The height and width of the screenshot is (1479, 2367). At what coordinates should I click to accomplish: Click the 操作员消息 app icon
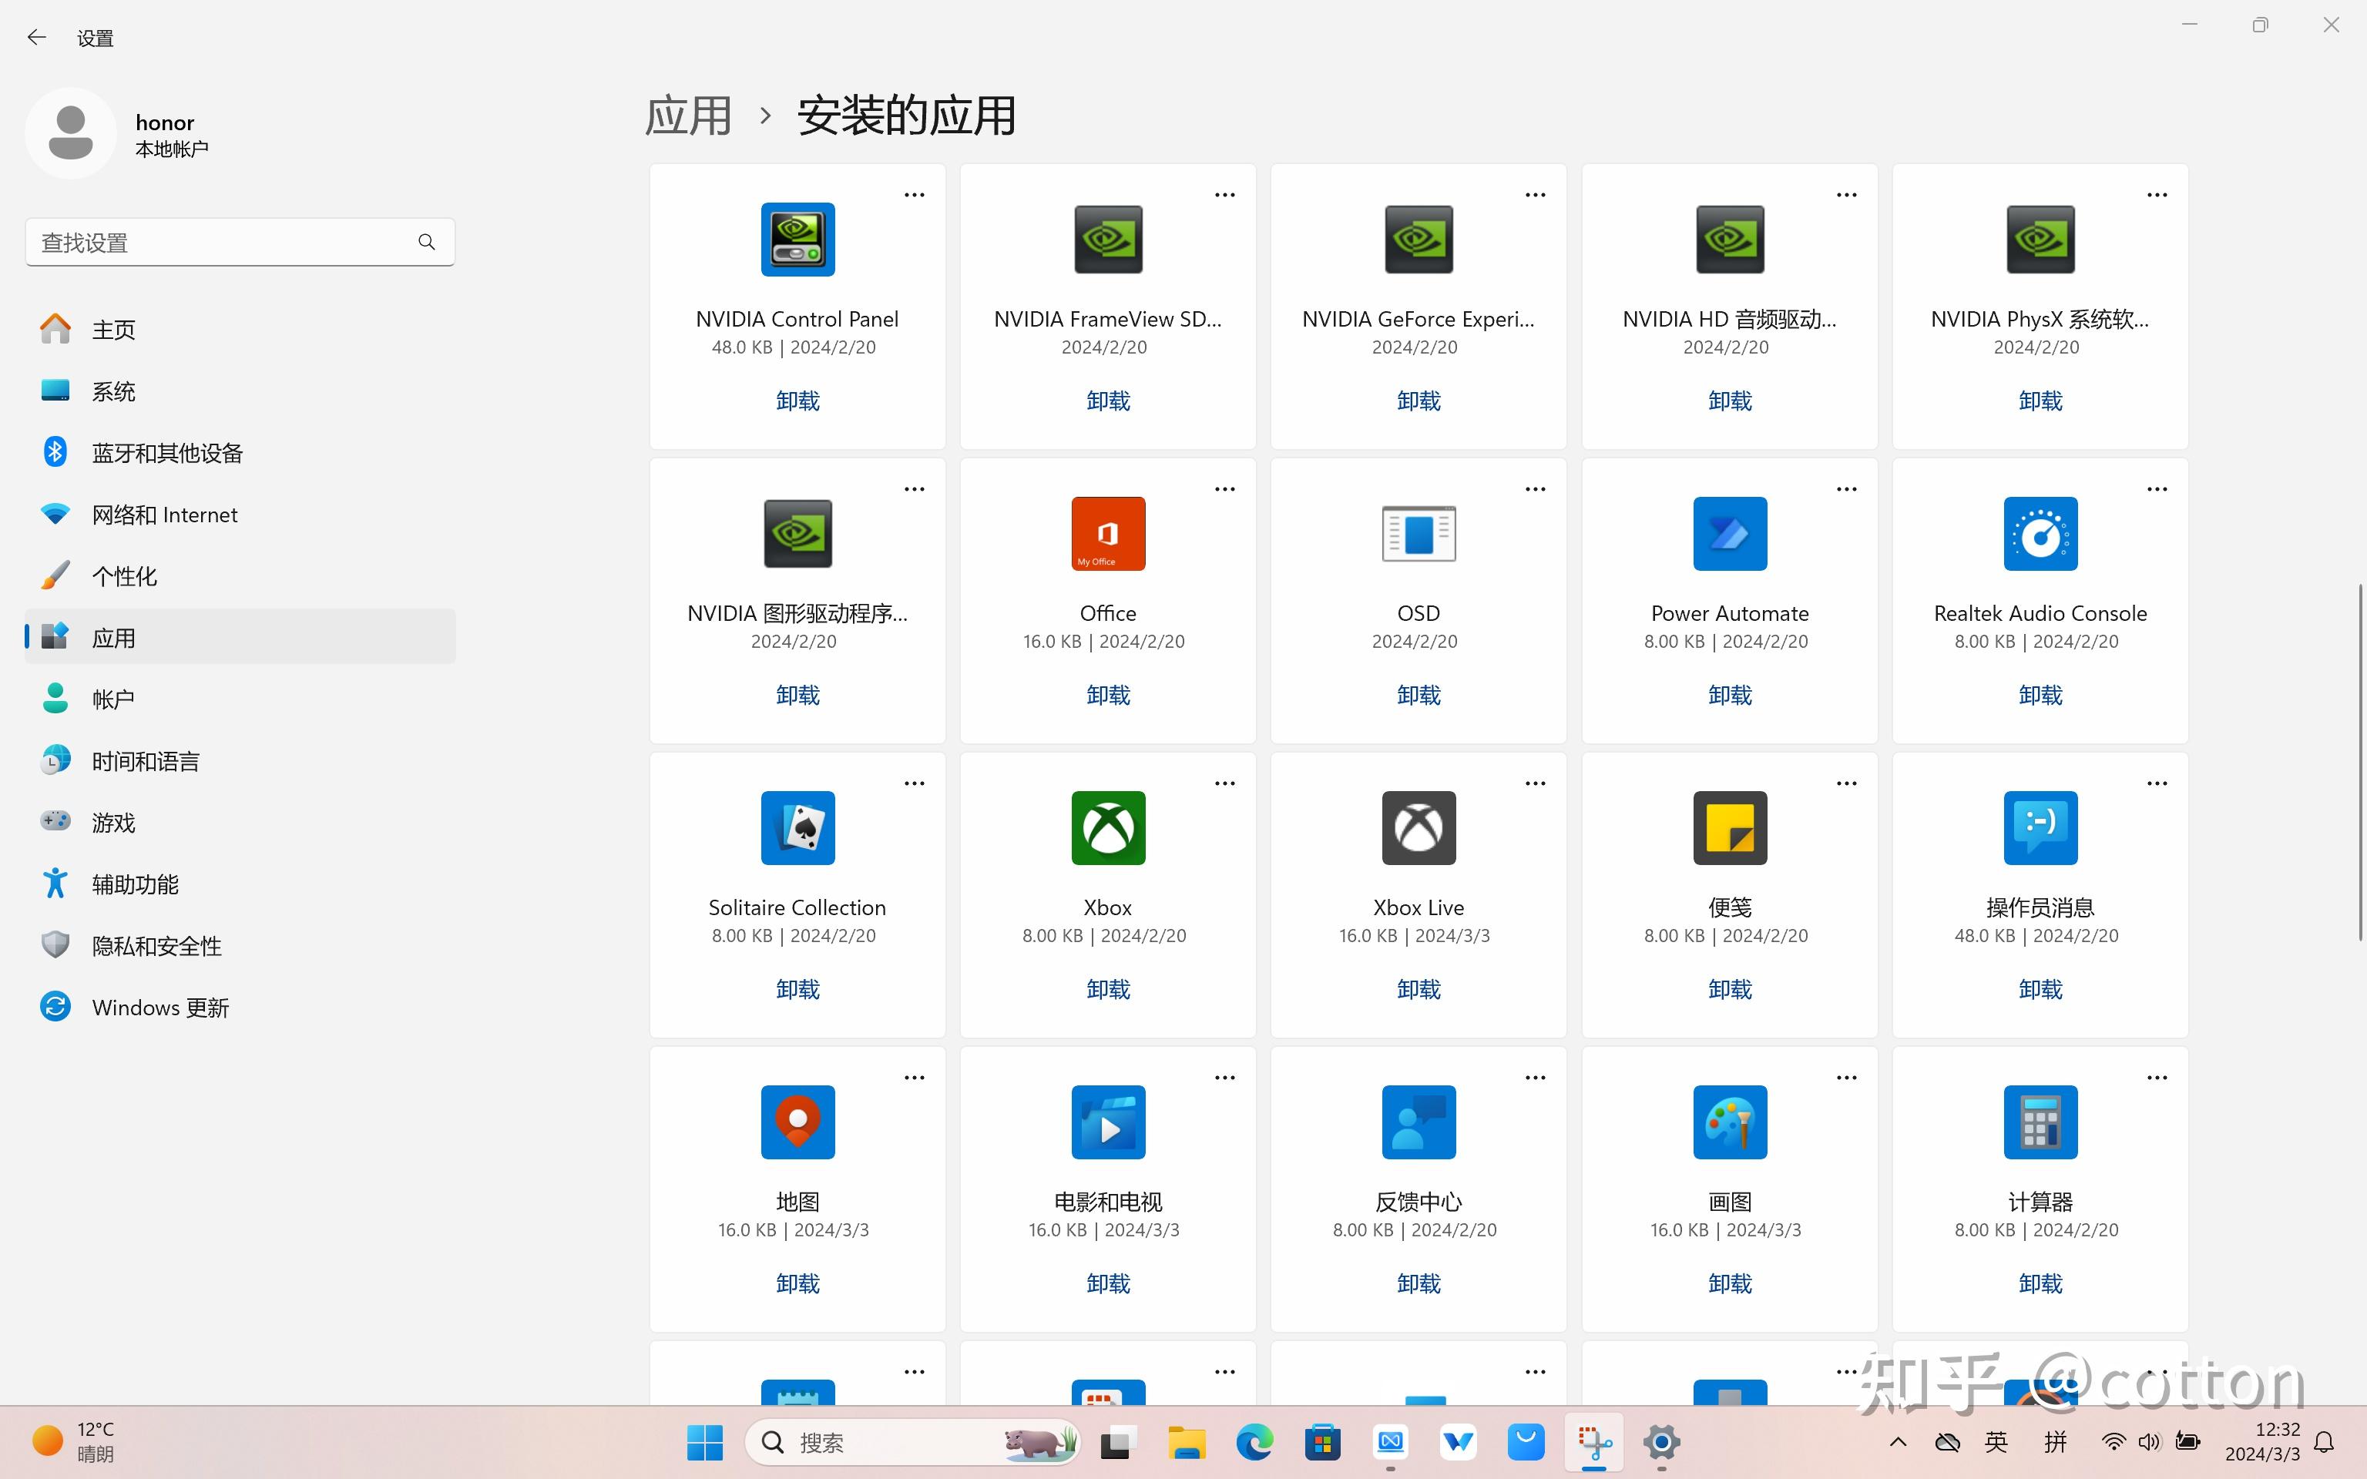2040,829
